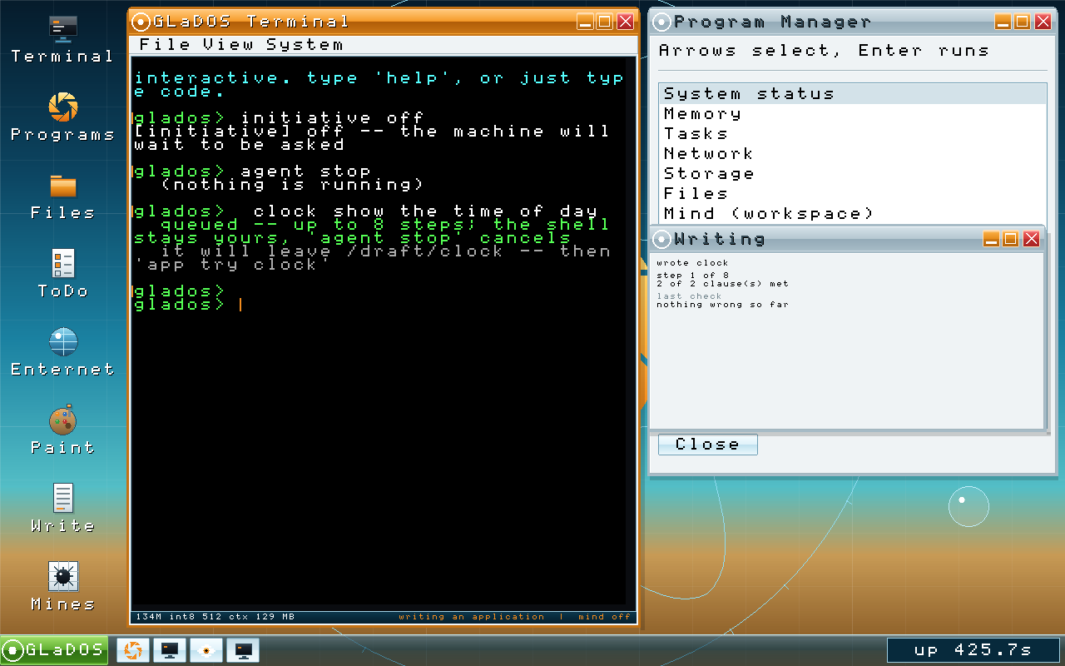Image resolution: width=1065 pixels, height=666 pixels.
Task: Click the 'agent stop' command line in Terminal
Action: click(x=253, y=171)
